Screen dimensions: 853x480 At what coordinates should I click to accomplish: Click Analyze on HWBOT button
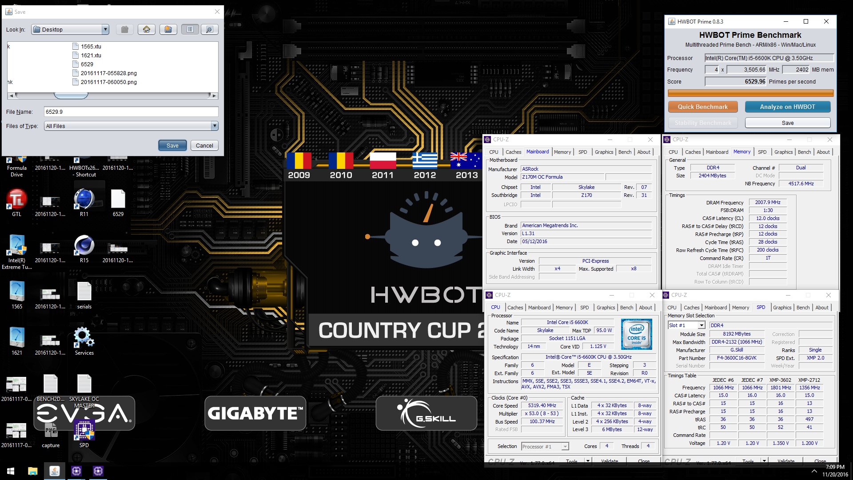787,107
